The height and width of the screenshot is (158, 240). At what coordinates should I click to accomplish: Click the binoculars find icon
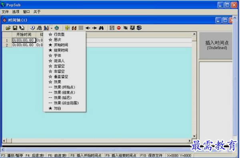pos(101,28)
